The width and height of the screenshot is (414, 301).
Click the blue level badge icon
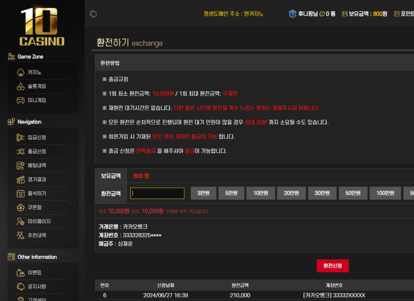(293, 14)
